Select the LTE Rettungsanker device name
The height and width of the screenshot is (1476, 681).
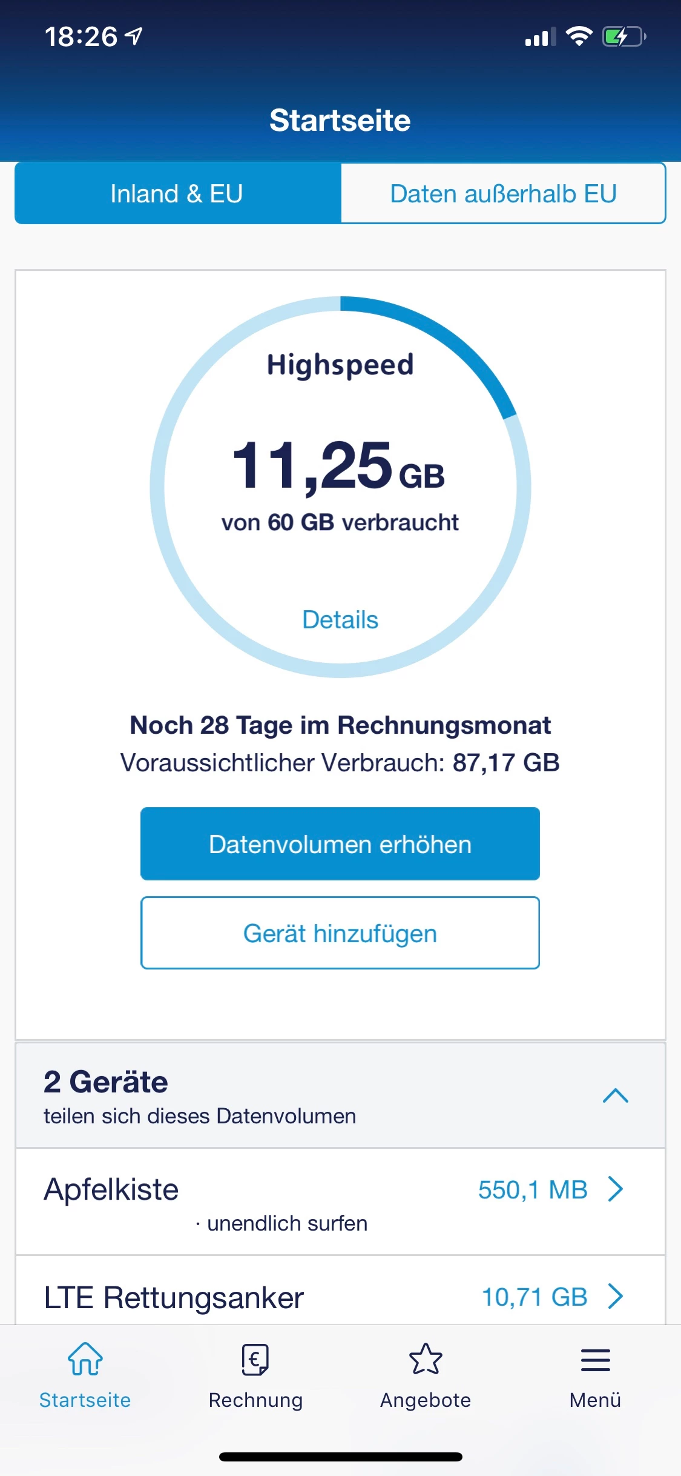[x=174, y=1298]
